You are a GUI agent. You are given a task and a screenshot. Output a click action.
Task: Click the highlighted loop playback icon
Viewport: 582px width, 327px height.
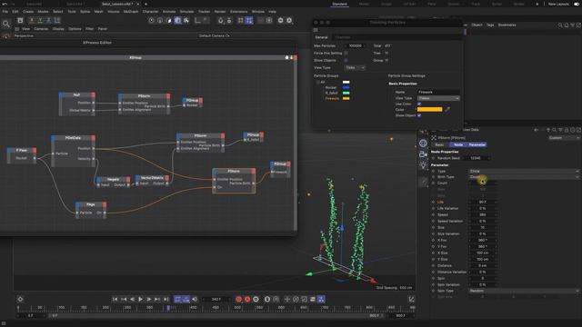[x=177, y=299]
